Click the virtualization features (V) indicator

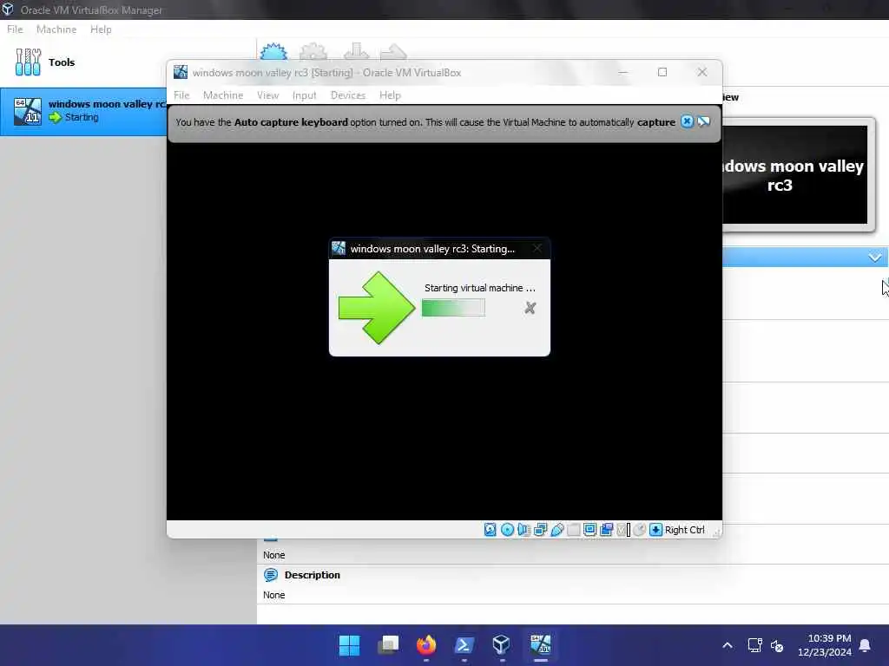pos(623,530)
